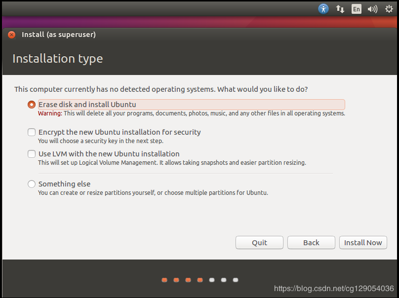The height and width of the screenshot is (298, 399).
Task: Open the accessibility menu in top bar
Action: (x=323, y=8)
